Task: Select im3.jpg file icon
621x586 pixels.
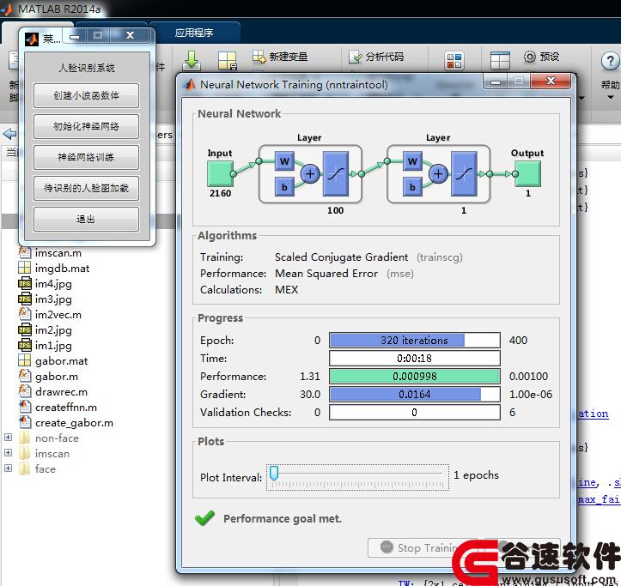Action: coord(24,299)
